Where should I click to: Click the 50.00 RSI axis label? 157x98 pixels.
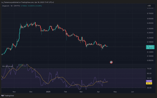point(149,78)
